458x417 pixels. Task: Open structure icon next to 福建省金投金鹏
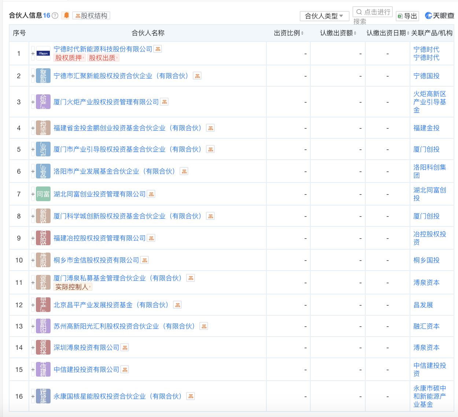click(210, 128)
